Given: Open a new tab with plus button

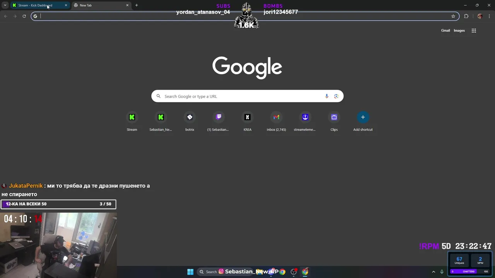Looking at the screenshot, I should (x=137, y=5).
